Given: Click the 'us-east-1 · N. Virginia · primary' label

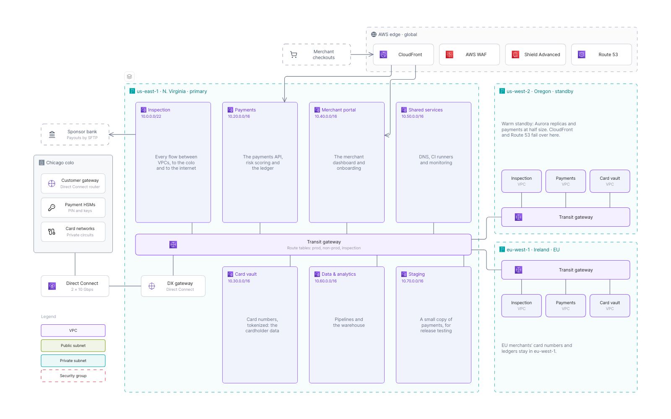Looking at the screenshot, I should tap(172, 91).
